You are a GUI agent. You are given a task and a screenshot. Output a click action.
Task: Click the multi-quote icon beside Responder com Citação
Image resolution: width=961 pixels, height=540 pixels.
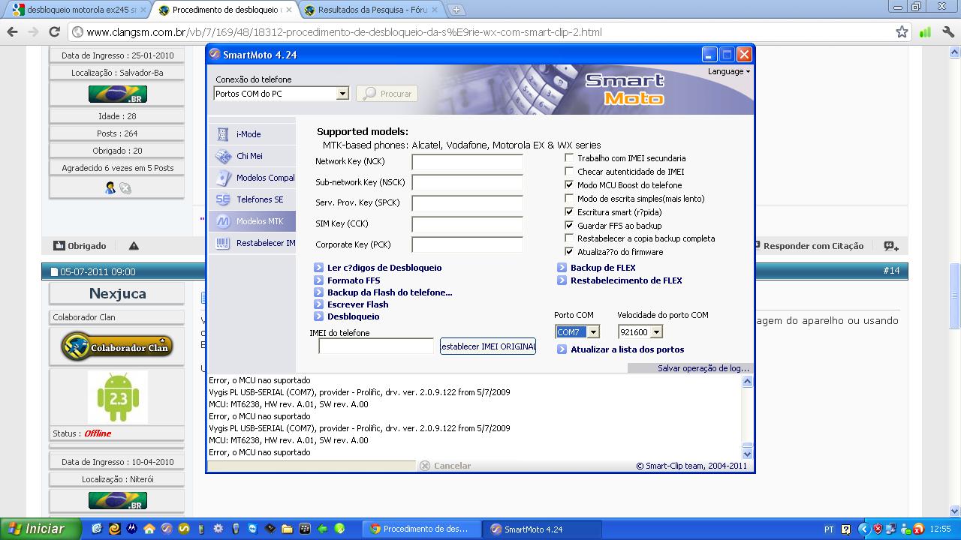[891, 246]
